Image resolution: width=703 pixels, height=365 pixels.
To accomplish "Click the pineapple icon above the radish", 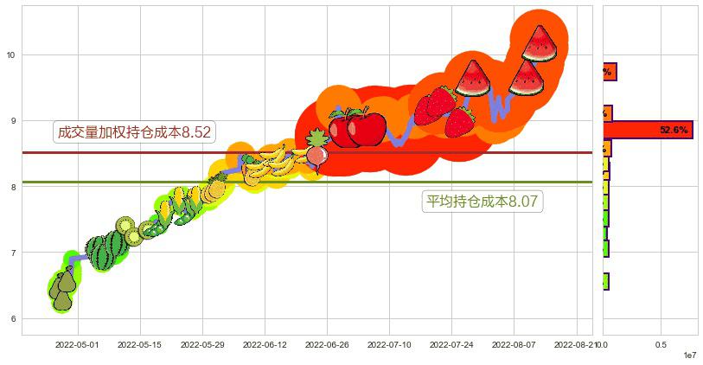I will click(x=316, y=138).
